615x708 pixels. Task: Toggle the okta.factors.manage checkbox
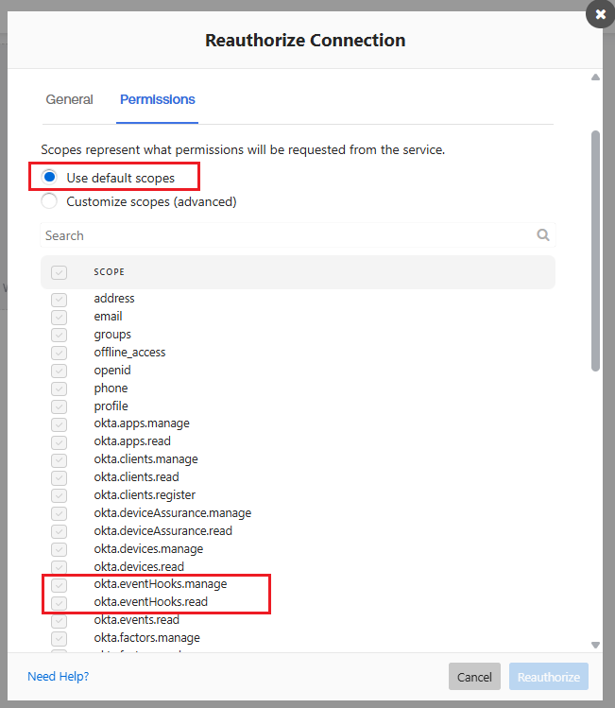pyautogui.click(x=60, y=639)
